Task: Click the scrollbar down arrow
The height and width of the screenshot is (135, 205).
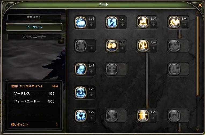Action: [197, 129]
